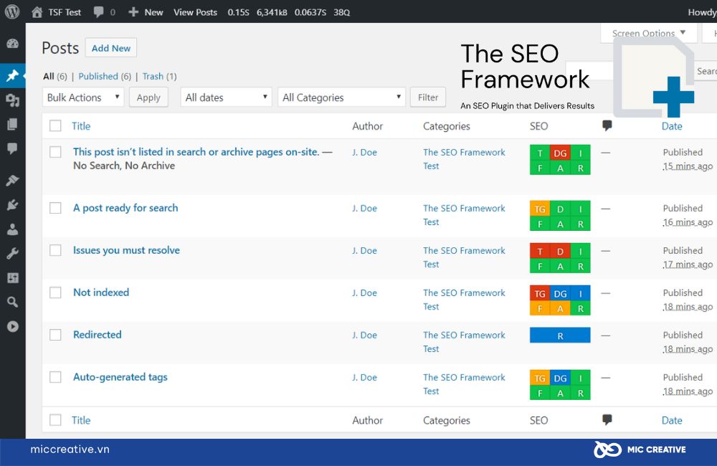
Task: Click the comments icon in table footer
Action: (607, 419)
